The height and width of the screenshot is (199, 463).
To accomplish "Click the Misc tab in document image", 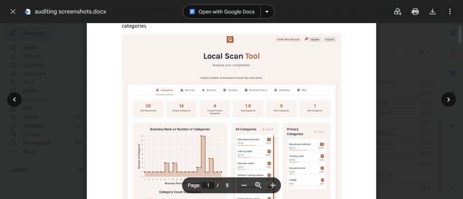I will (302, 90).
